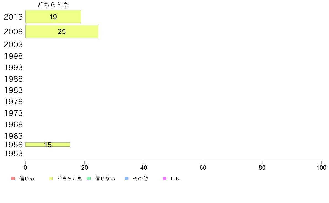329x203 pixels.
Task: Click the 1983 year label
Action: point(13,90)
